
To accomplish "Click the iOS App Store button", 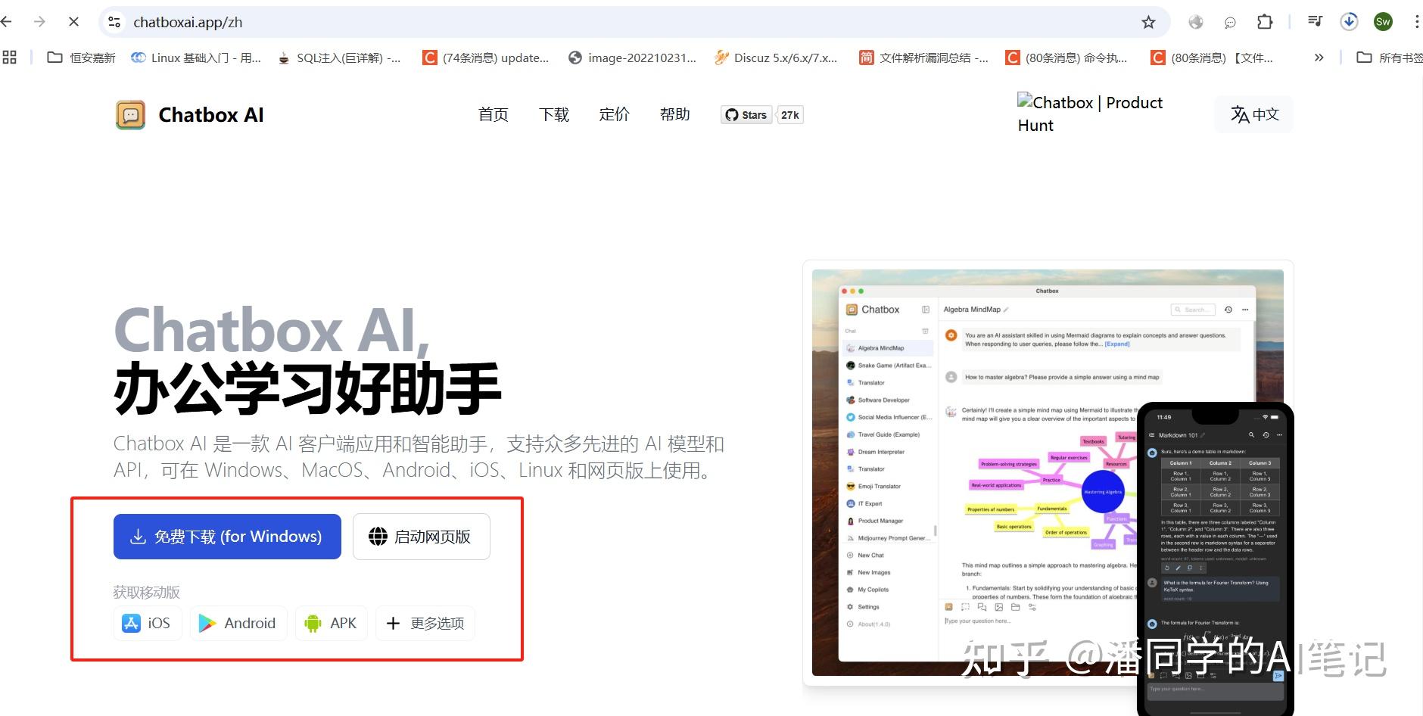I will coord(148,623).
